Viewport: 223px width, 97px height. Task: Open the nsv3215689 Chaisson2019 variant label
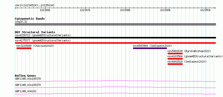35,46
